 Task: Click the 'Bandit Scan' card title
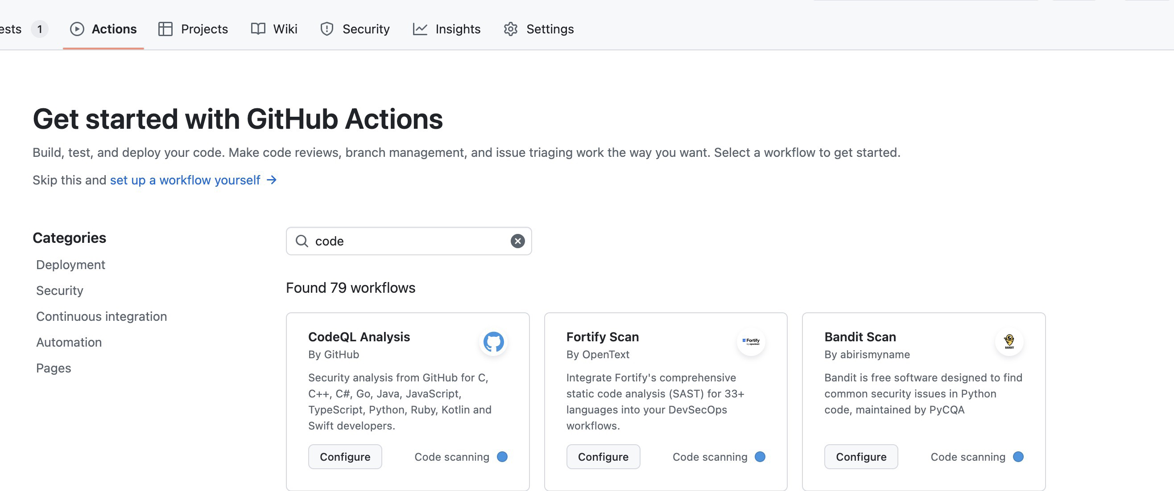[860, 337]
